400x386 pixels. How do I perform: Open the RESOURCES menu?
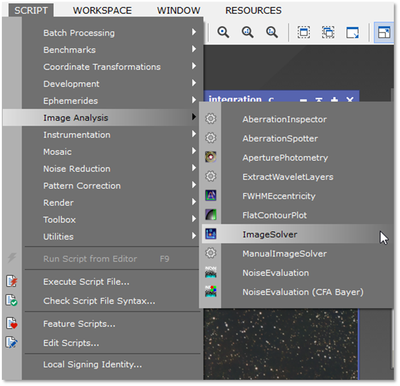(253, 10)
